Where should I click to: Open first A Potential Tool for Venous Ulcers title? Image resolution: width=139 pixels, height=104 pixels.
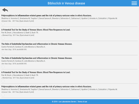pos(36,30)
